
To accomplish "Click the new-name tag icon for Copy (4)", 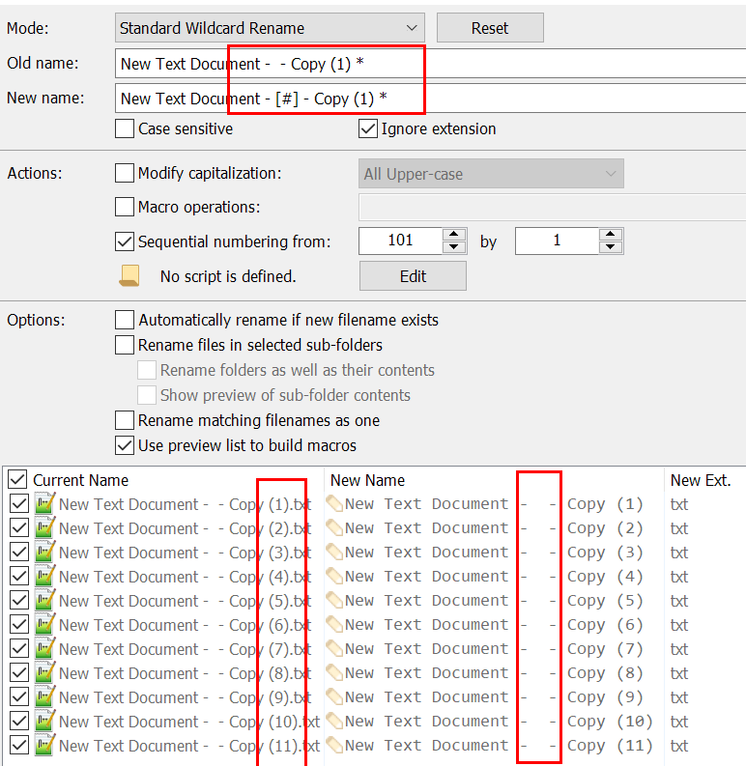I will pyautogui.click(x=335, y=576).
